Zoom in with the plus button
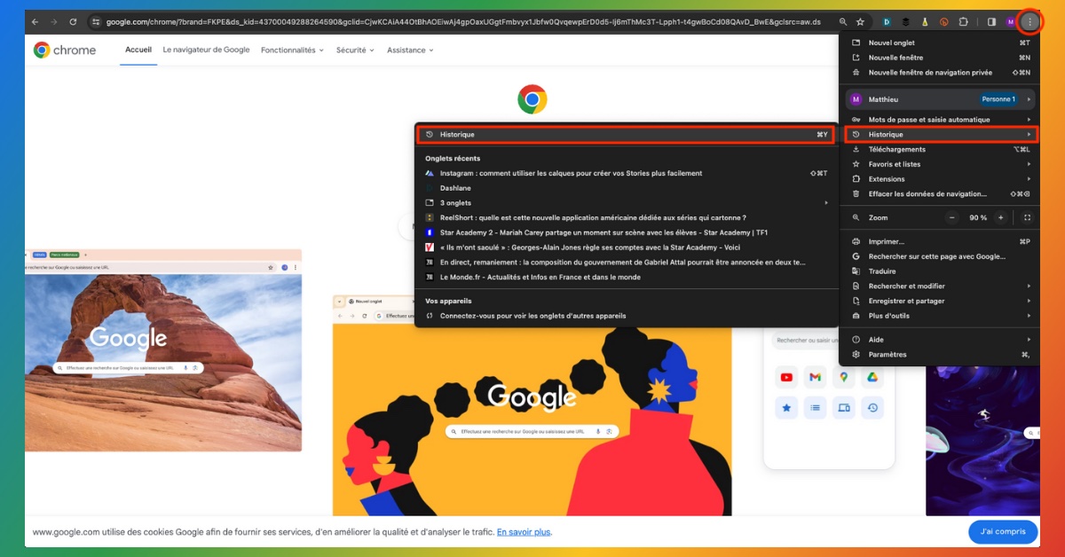Image resolution: width=1065 pixels, height=557 pixels. (1000, 217)
